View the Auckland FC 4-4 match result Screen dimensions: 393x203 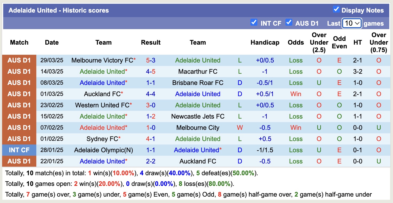point(151,94)
